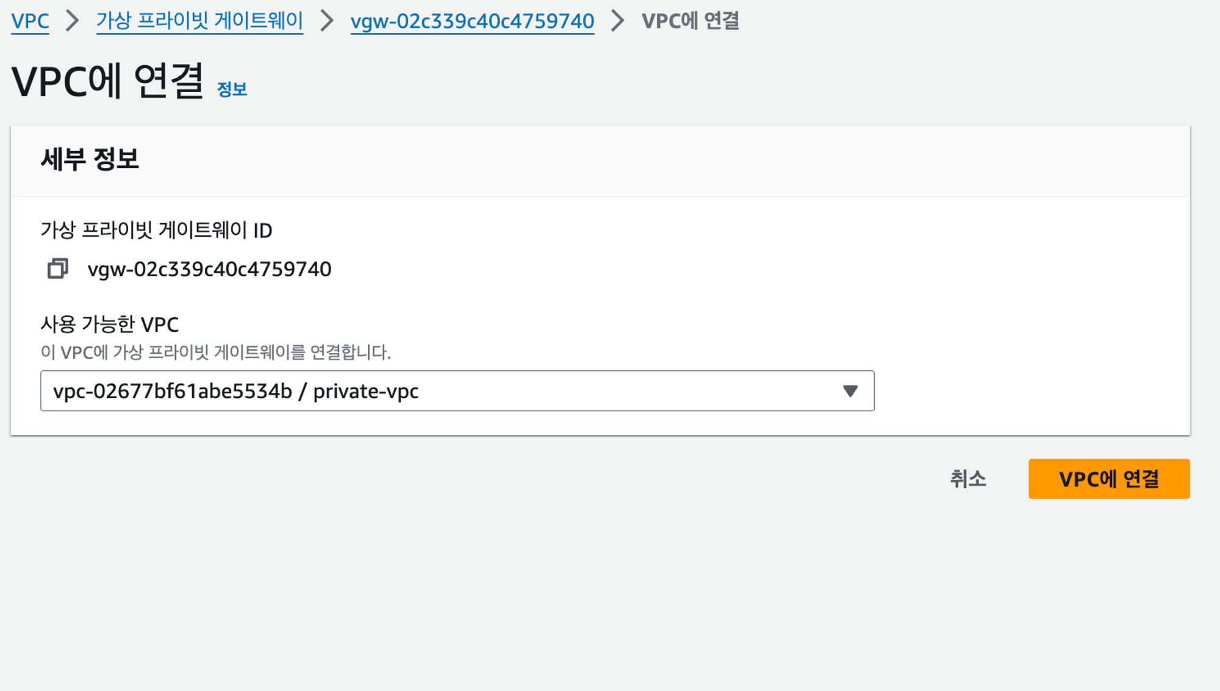
Task: Open vgw-02c339c40c4759740 breadcrumb link
Action: [472, 21]
